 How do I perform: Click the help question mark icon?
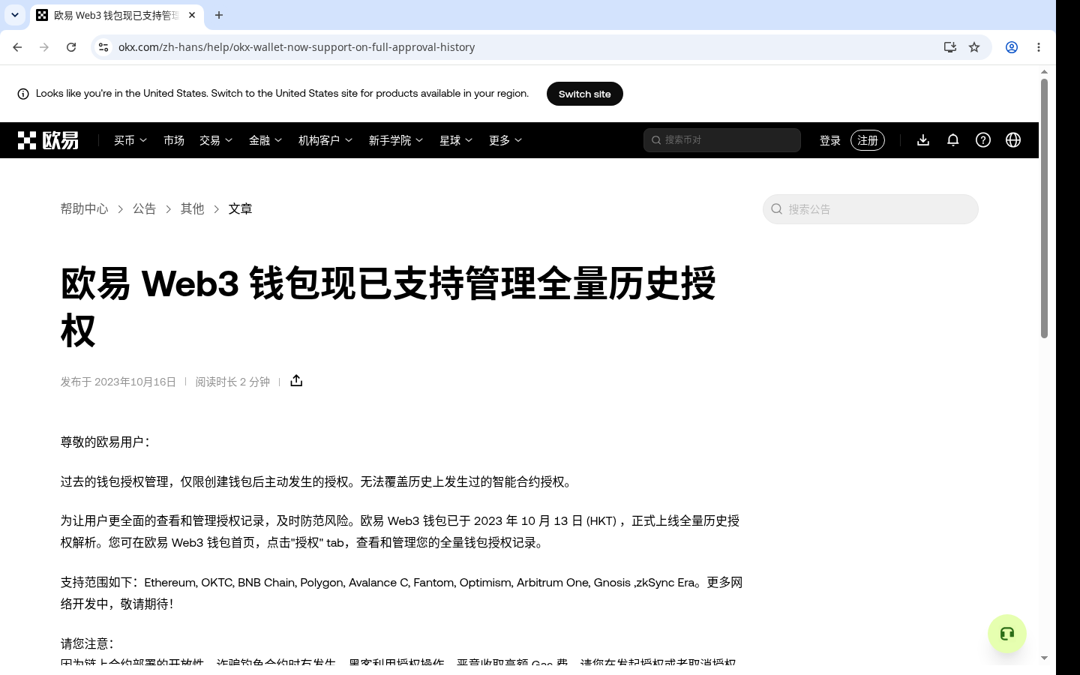click(x=983, y=140)
